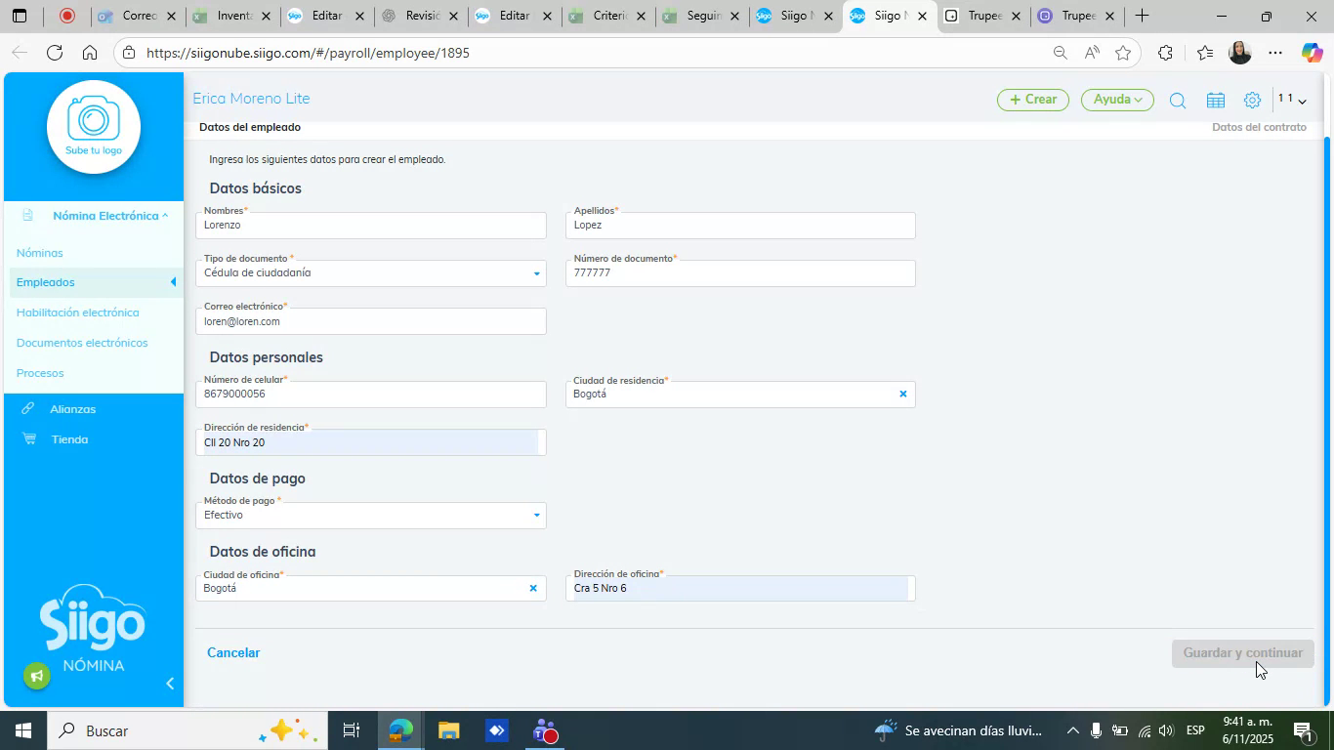This screenshot has height=750, width=1334.
Task: Open Procesos in sidebar
Action: tap(40, 373)
